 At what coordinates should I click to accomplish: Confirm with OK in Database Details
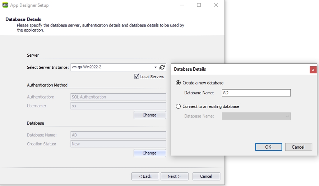[x=269, y=147]
